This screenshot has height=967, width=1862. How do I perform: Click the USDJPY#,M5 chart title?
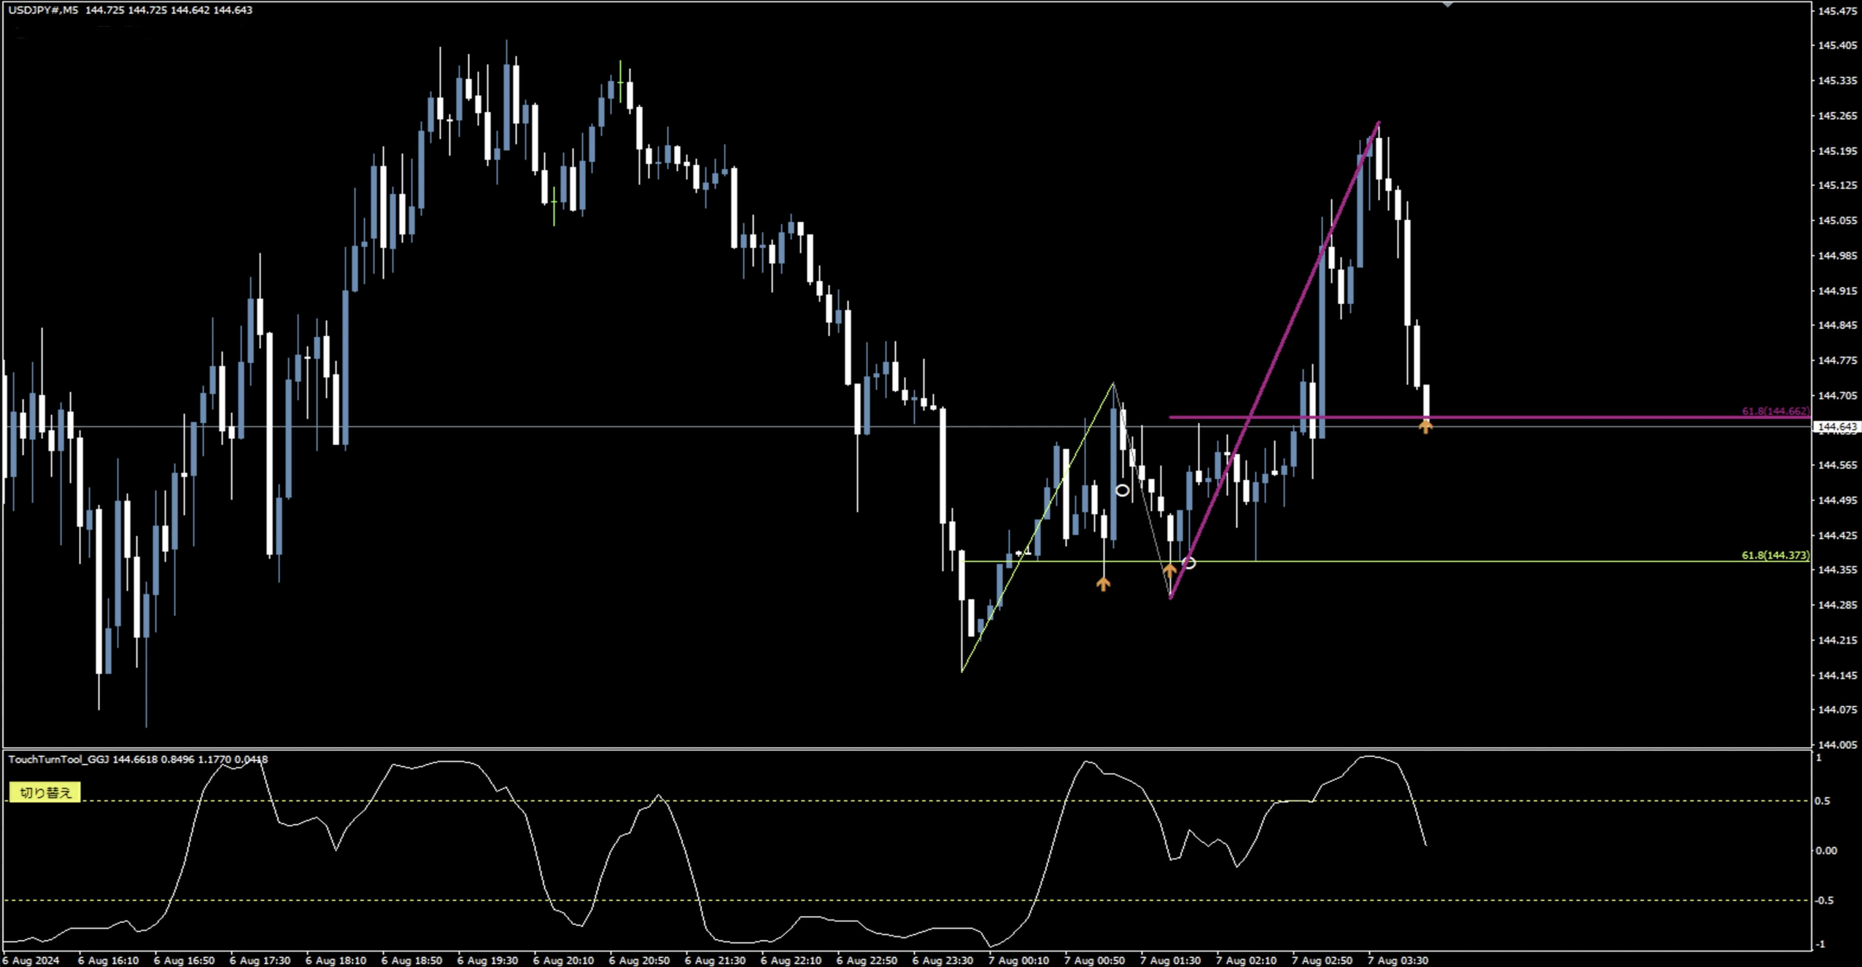click(x=44, y=10)
